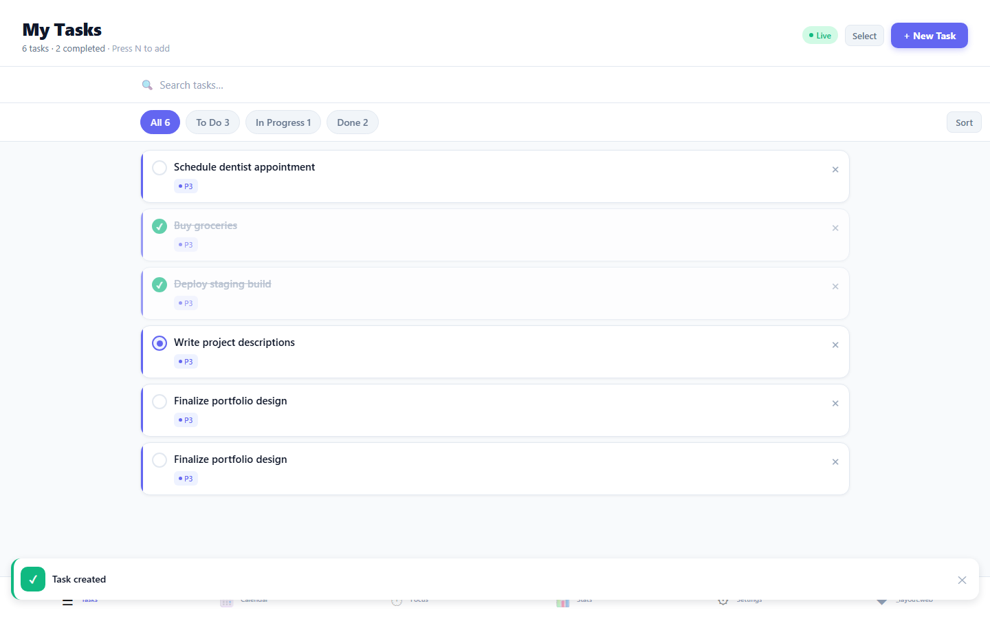The image size is (990, 619).
Task: Delete the Deploy staging build task
Action: (835, 287)
